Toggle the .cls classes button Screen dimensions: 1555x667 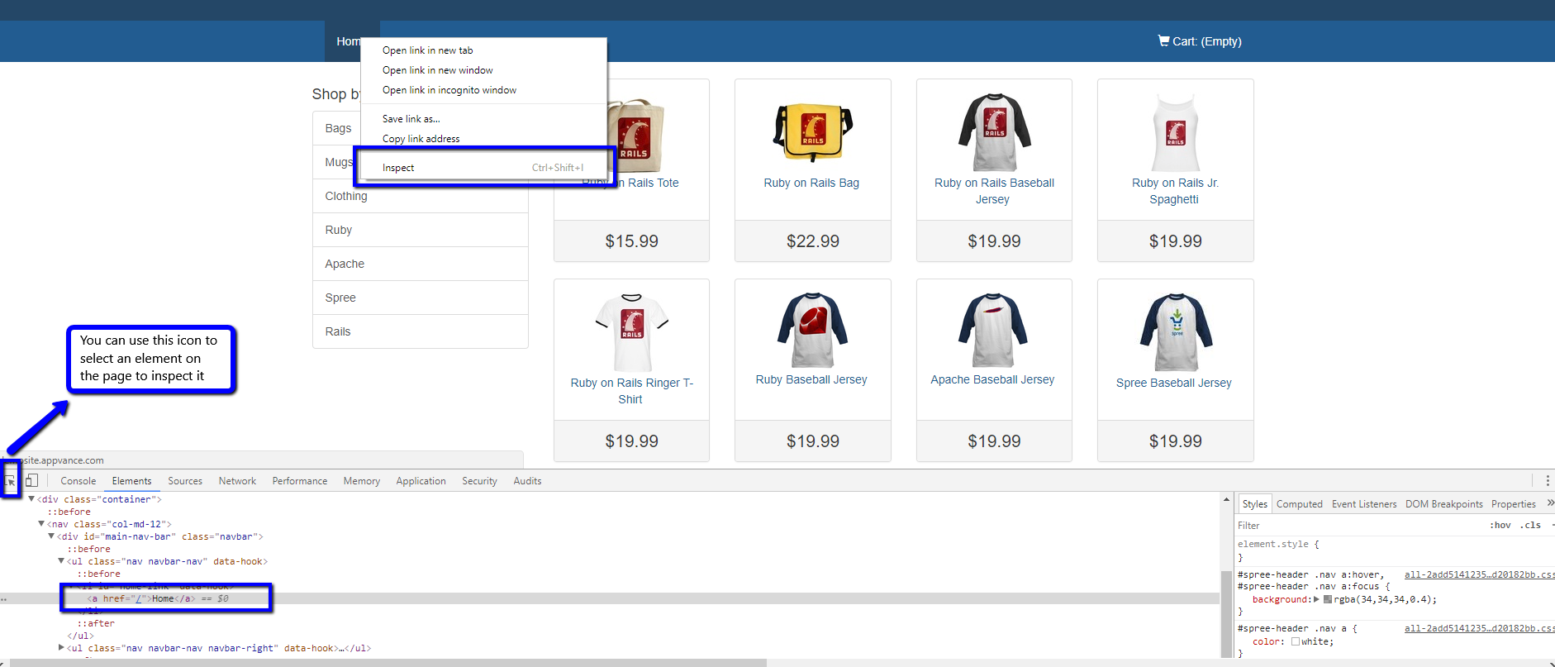pos(1530,525)
